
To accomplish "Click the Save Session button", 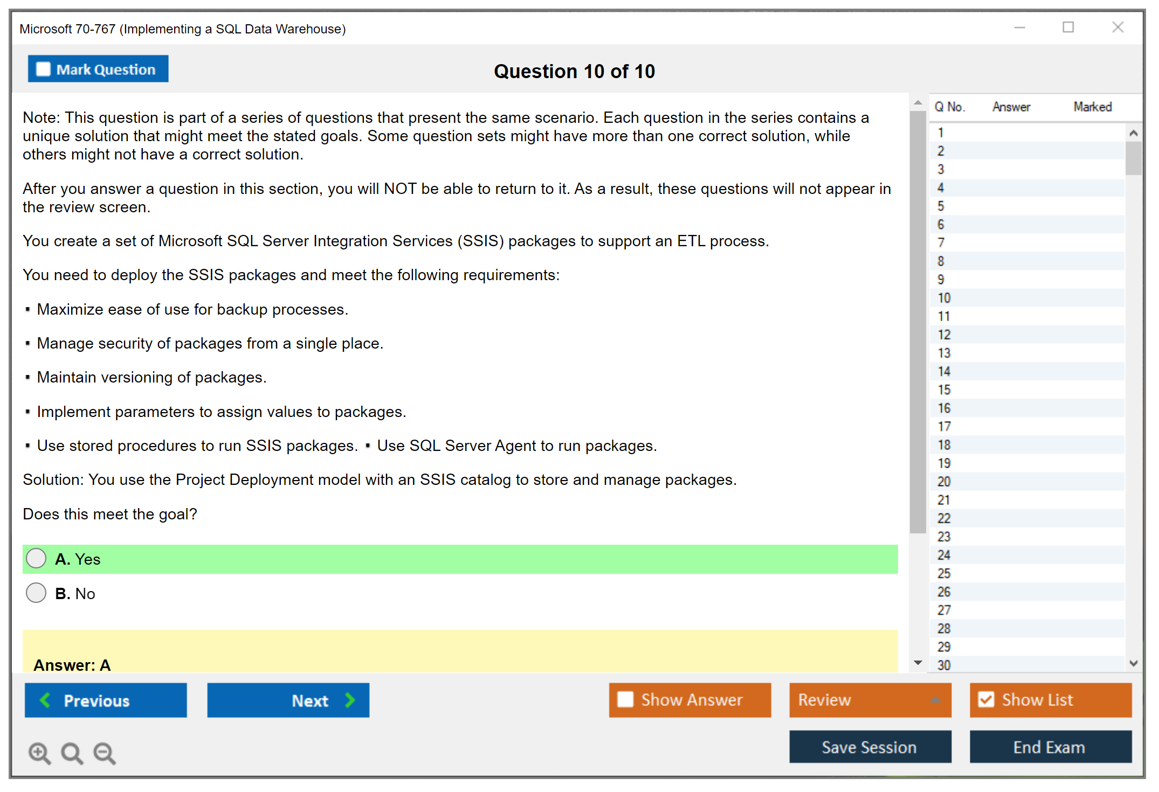I will pos(870,747).
